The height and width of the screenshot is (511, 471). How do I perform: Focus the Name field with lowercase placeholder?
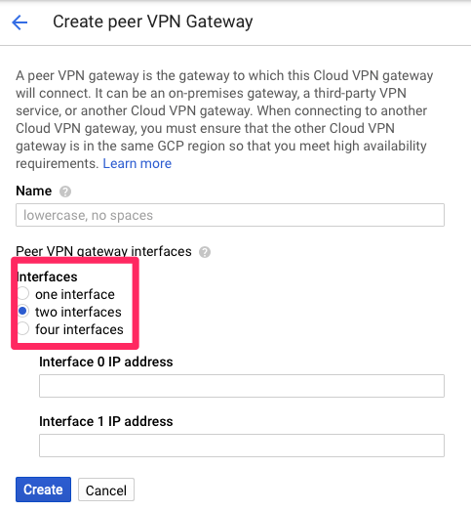coord(230,215)
